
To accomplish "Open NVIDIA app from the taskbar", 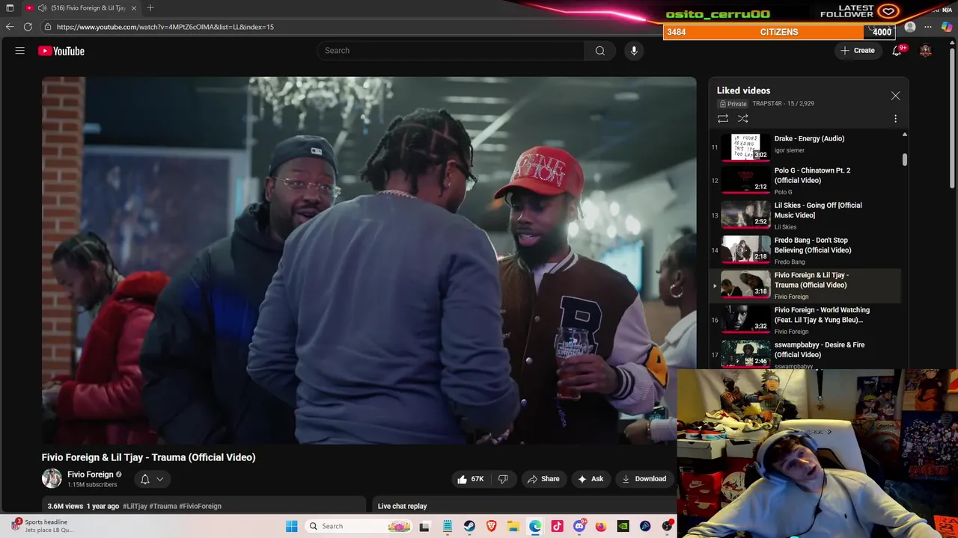I will click(623, 526).
